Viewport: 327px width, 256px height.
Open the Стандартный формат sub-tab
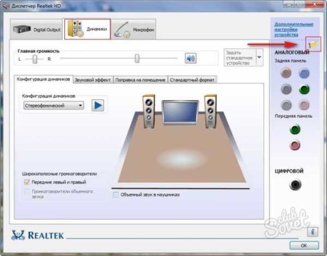192,80
